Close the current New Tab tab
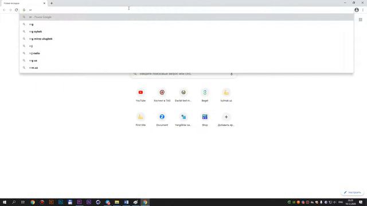This screenshot has width=367, height=206. (x=44, y=3)
